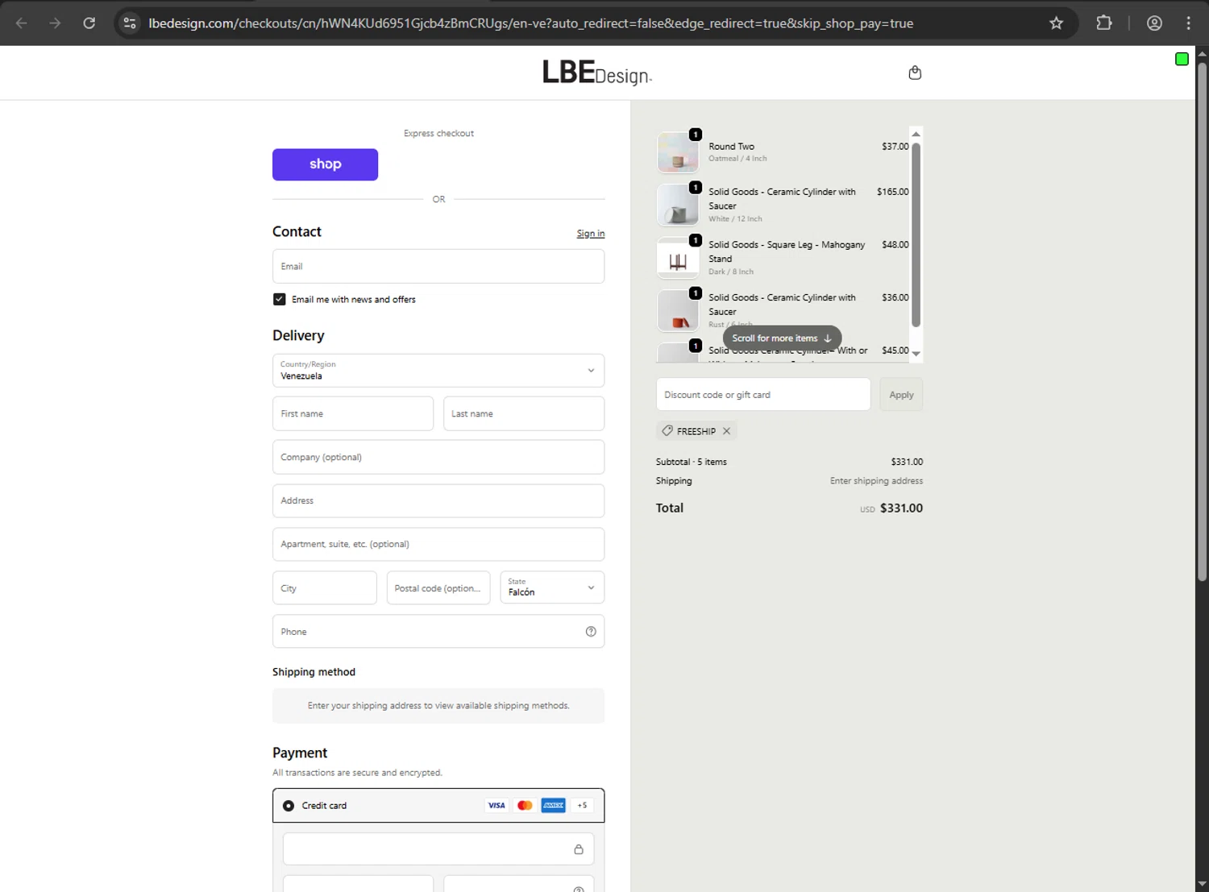Focus the Apartment, suite field
The width and height of the screenshot is (1209, 892).
(x=438, y=544)
